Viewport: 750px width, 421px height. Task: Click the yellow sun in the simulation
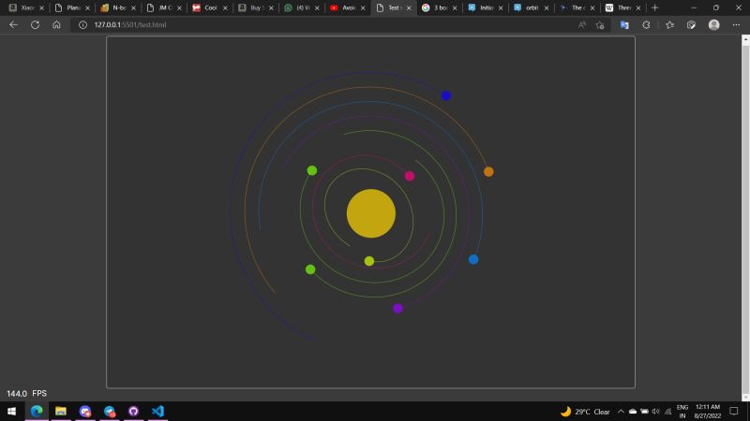click(370, 213)
